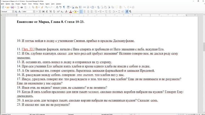The height and width of the screenshot is (115, 205).
Task: Click the Undo arrow icon
Action: [x=46, y=7]
